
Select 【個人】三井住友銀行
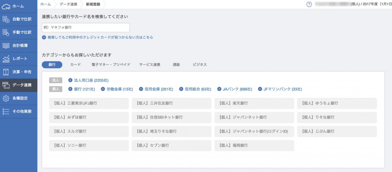point(171,103)
